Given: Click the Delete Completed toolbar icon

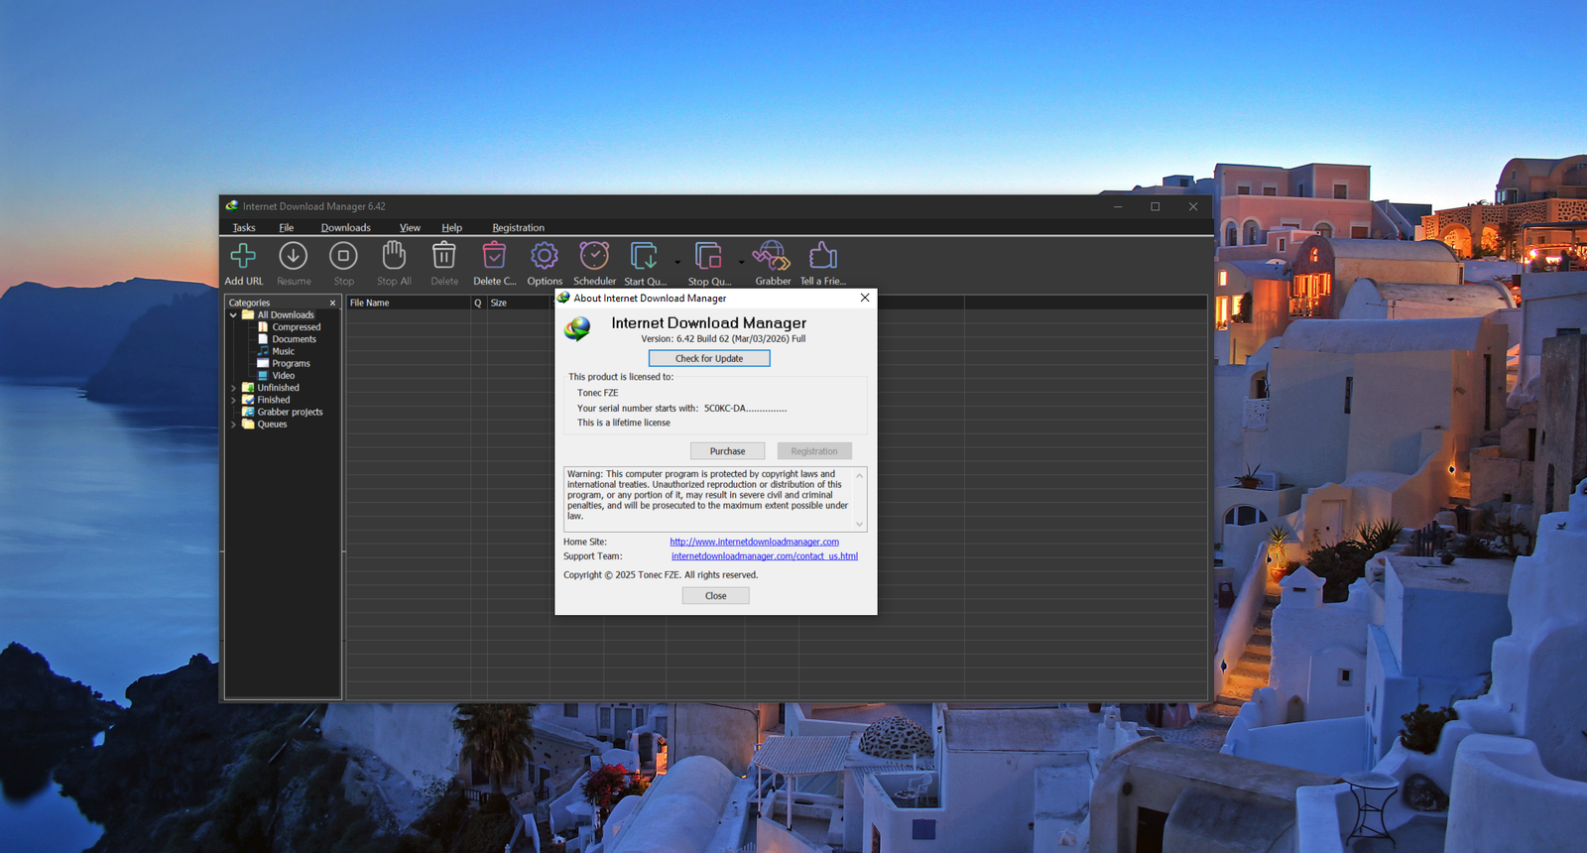Looking at the screenshot, I should (x=494, y=257).
